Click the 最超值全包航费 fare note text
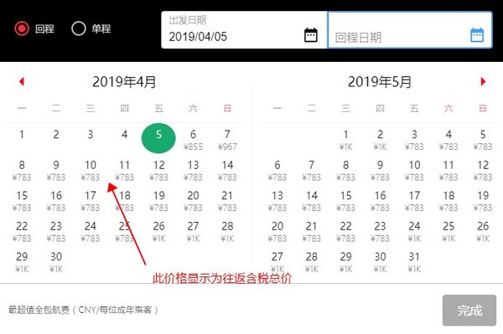 pos(83,310)
